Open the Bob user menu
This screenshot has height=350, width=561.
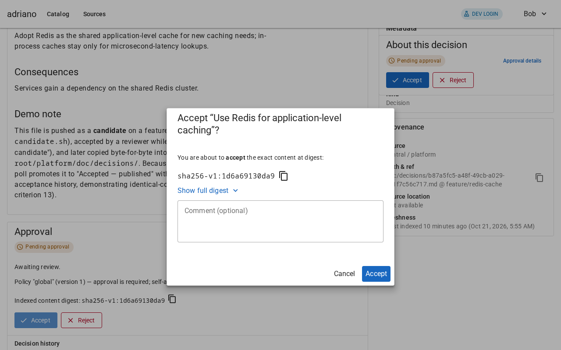535,14
